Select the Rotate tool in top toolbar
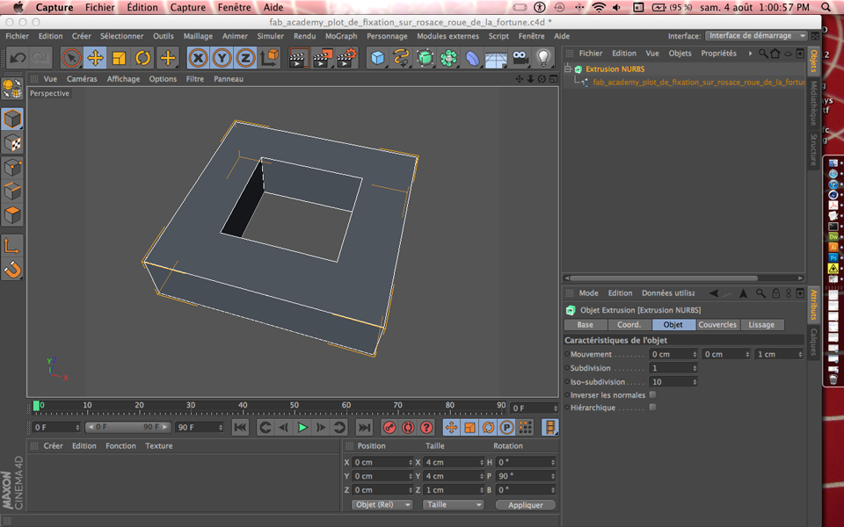The width and height of the screenshot is (844, 527). (142, 59)
